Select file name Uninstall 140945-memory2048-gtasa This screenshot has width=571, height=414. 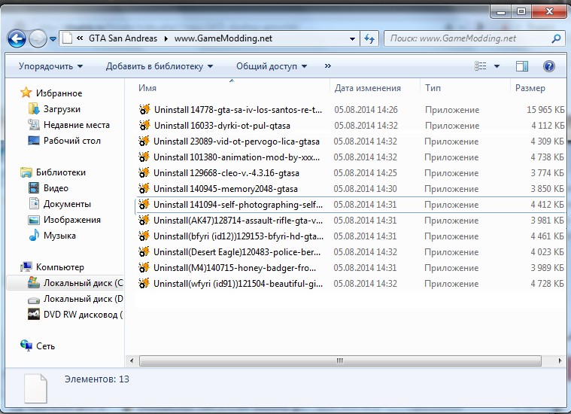click(x=226, y=189)
